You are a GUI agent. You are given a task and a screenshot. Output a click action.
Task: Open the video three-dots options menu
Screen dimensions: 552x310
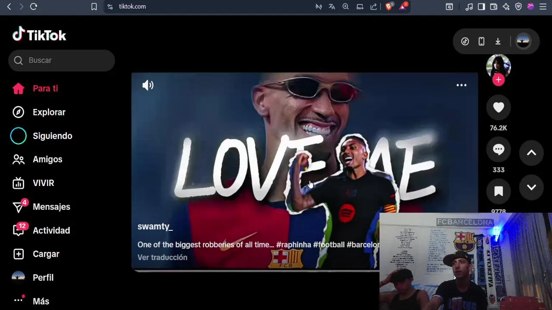(461, 85)
